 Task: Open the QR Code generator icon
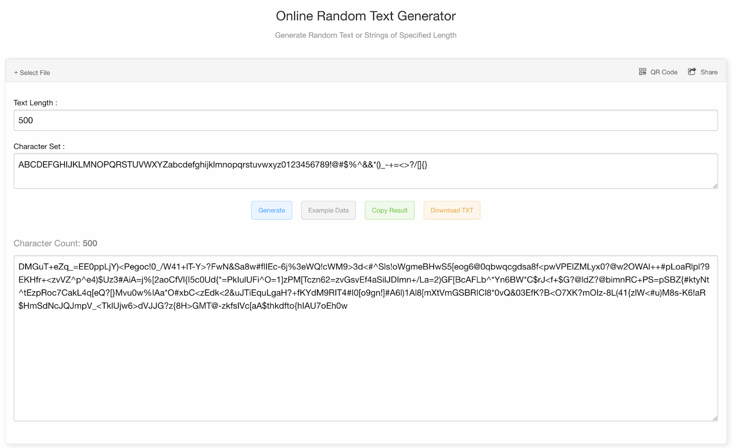coord(643,72)
